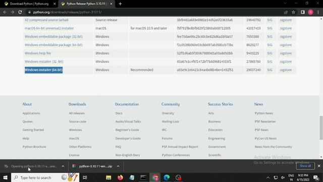Screen dimensions: 323x182
Task: Open a new browser tab
Action: coord(120,4)
